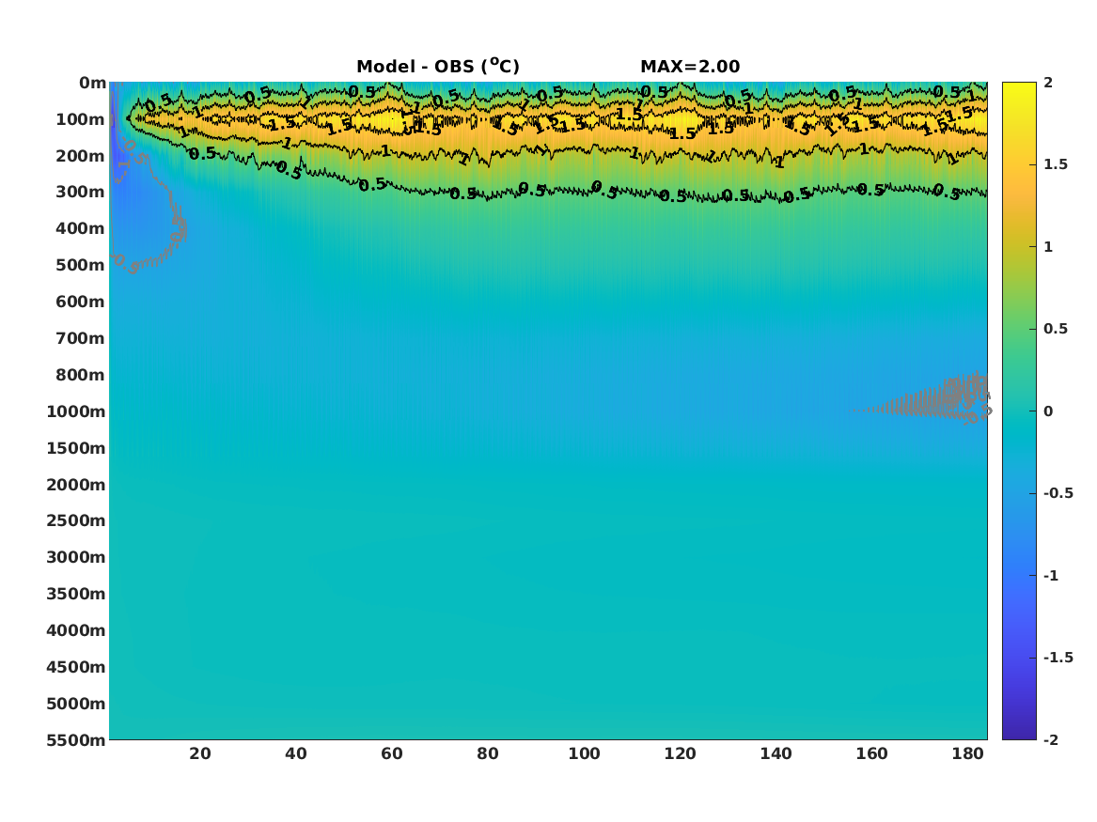Select the '3000m' depth axis label
Viewport: 1097px width, 822px height.
76,557
